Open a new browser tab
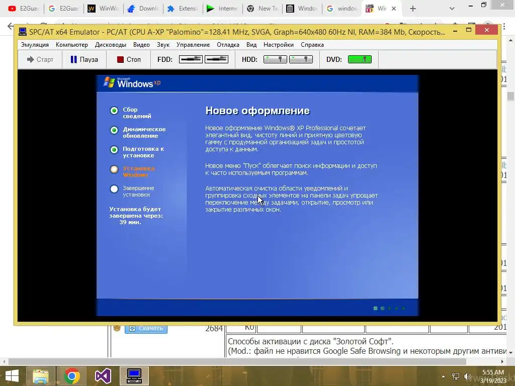The image size is (515, 386). click(413, 9)
